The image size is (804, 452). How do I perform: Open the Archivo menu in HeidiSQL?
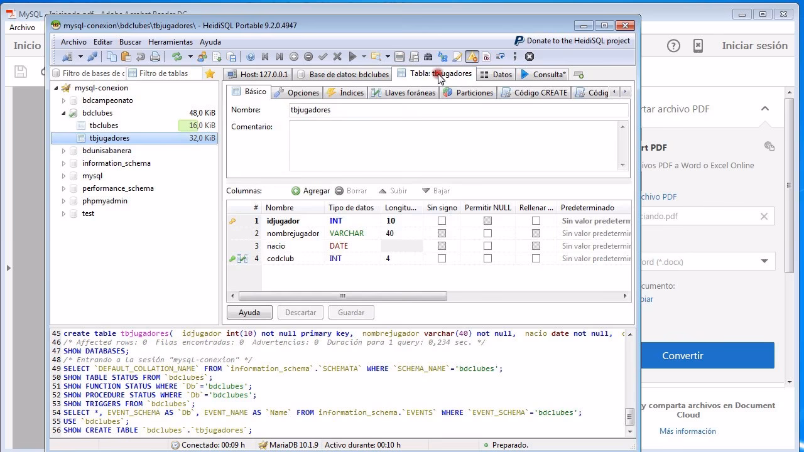73,42
